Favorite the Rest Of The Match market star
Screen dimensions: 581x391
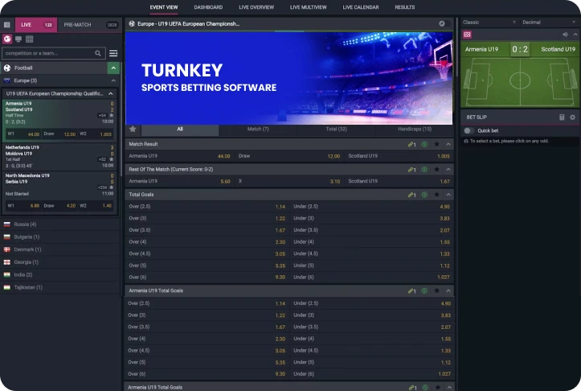click(x=437, y=170)
